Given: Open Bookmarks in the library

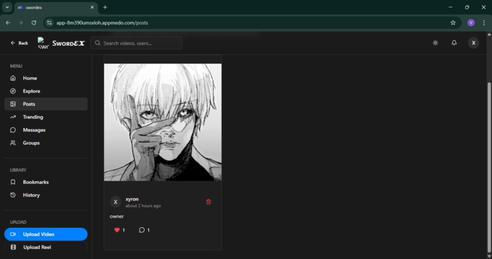Looking at the screenshot, I should coord(46,182).
